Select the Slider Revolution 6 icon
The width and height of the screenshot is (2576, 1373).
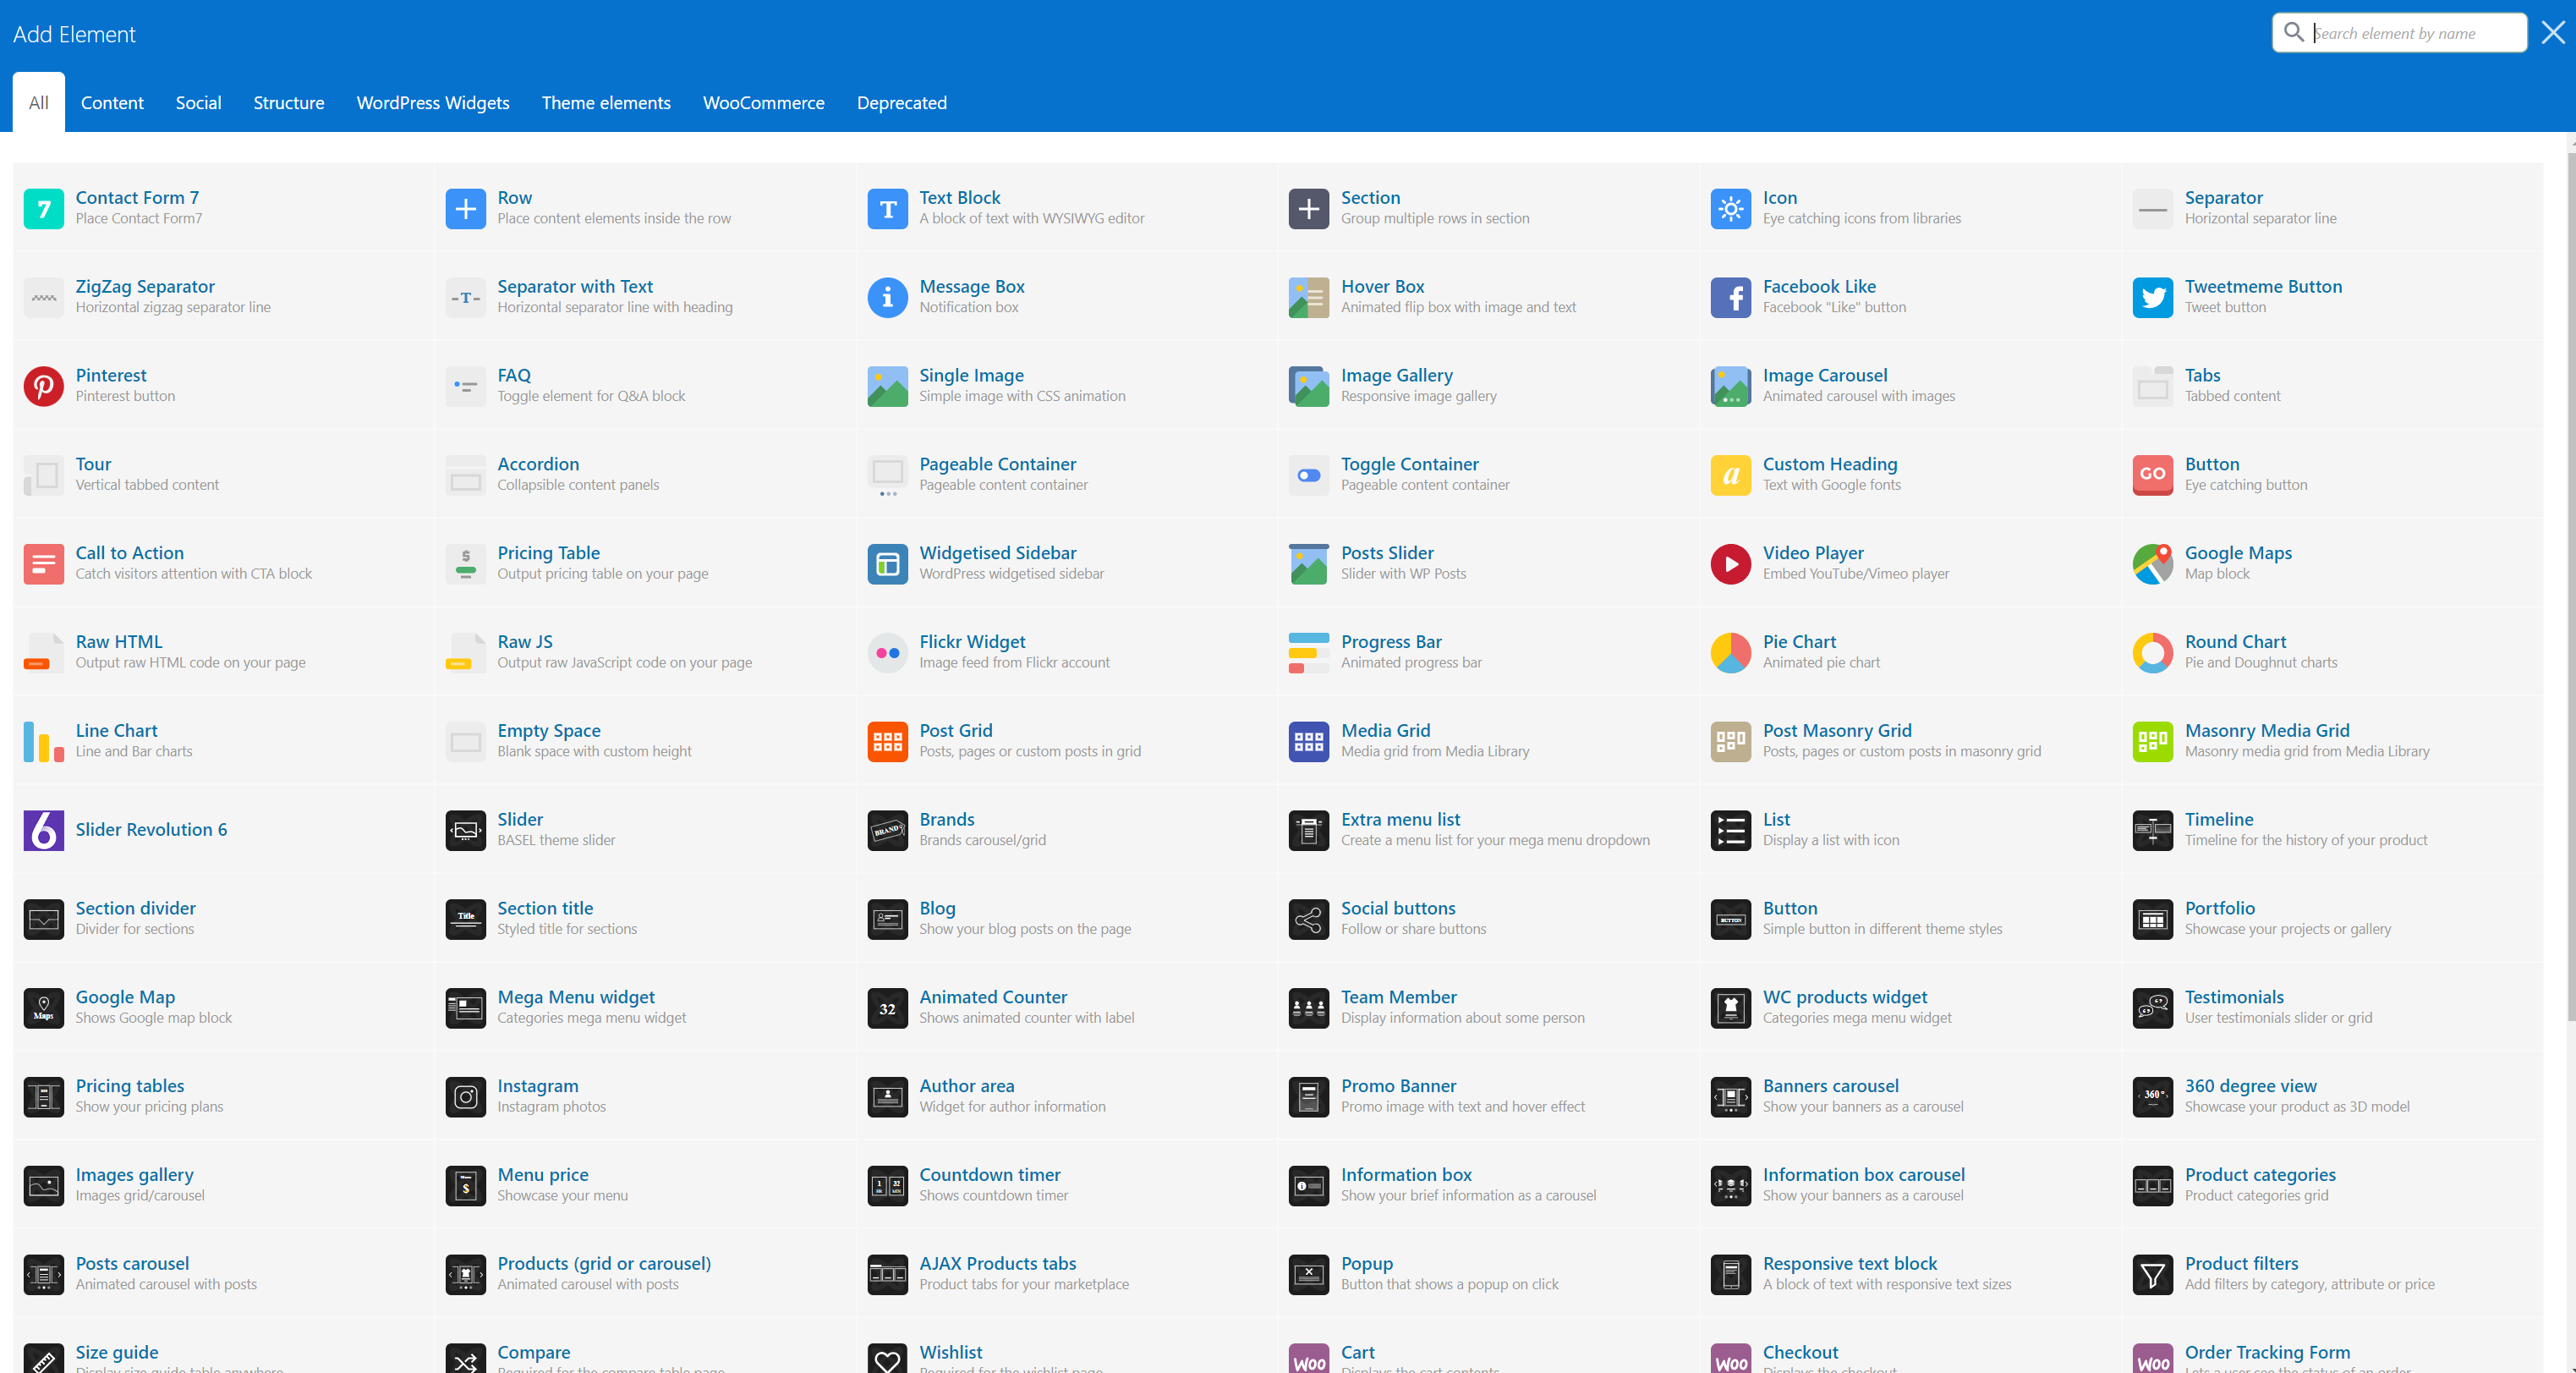click(43, 830)
